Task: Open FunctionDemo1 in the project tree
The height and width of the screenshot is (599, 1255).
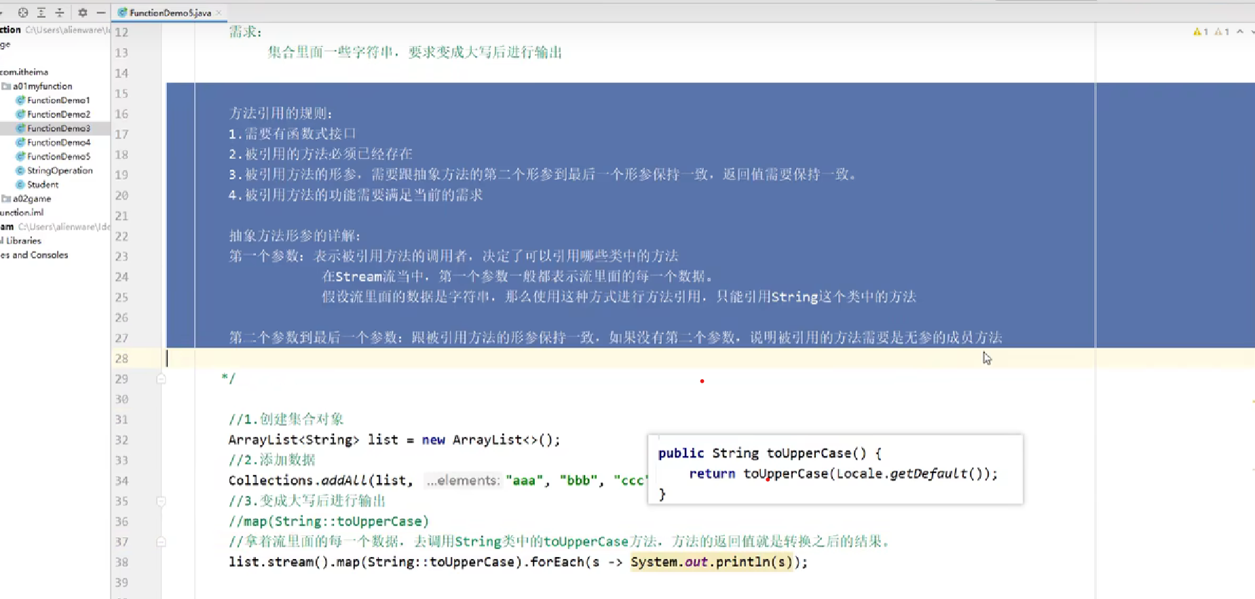Action: tap(58, 100)
